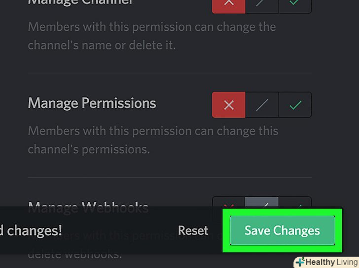
Task: Click the green plus Healthy Living logo
Action: pyautogui.click(x=300, y=262)
